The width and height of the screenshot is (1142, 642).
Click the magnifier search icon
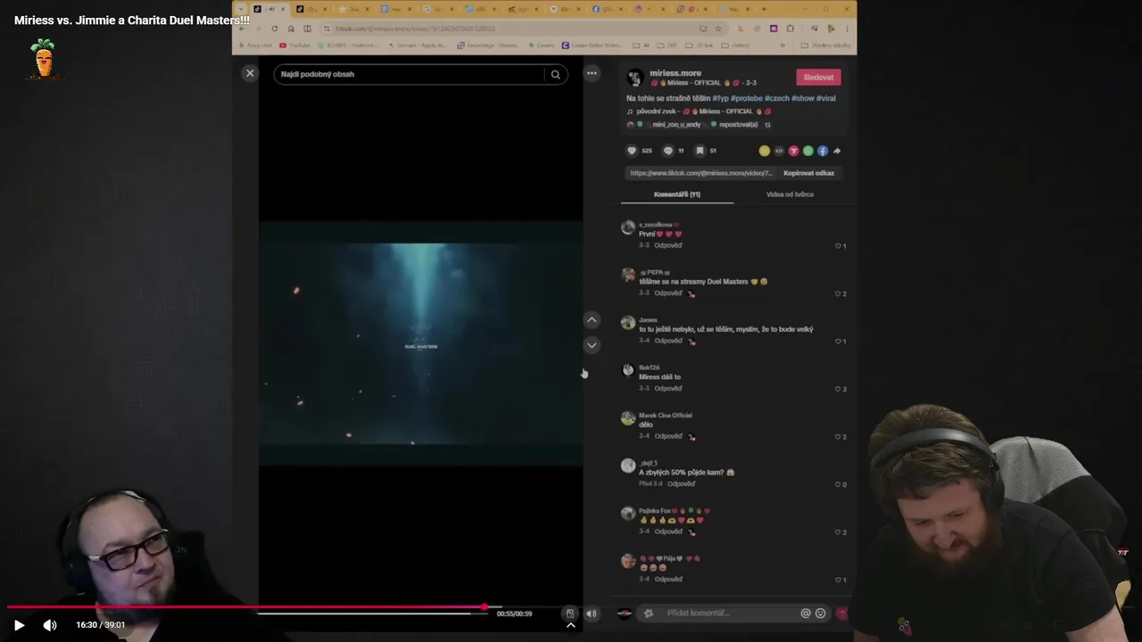[555, 74]
